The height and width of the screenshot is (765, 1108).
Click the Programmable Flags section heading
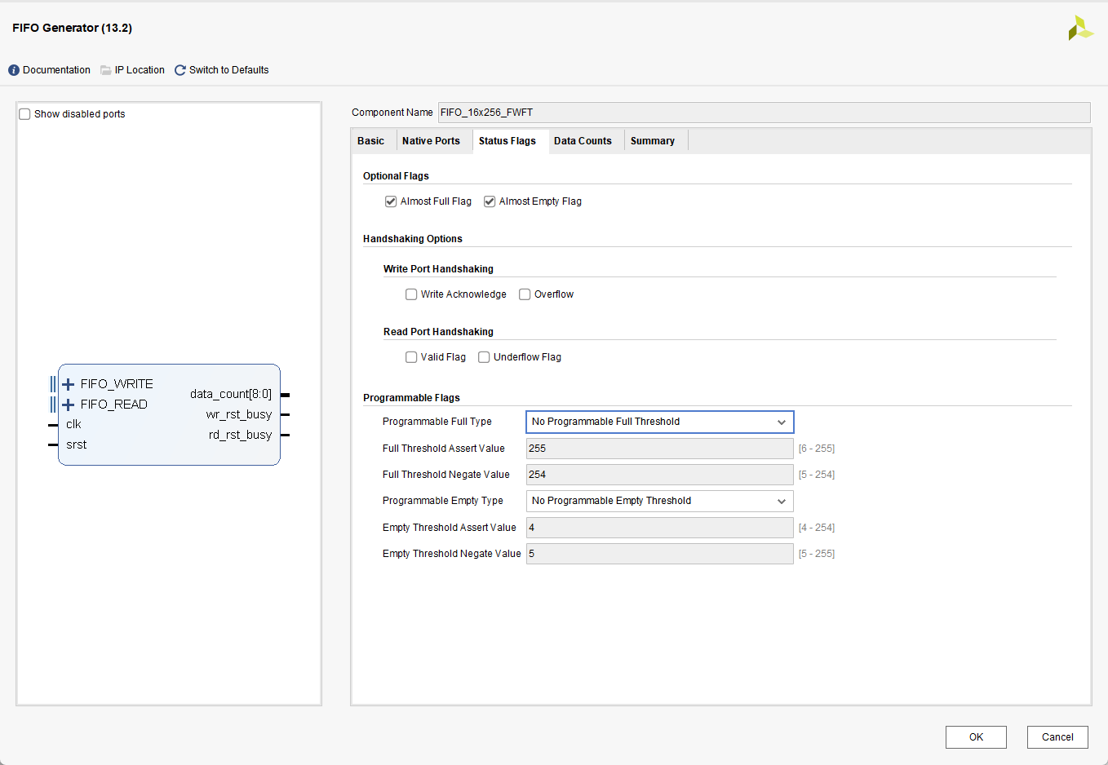411,398
